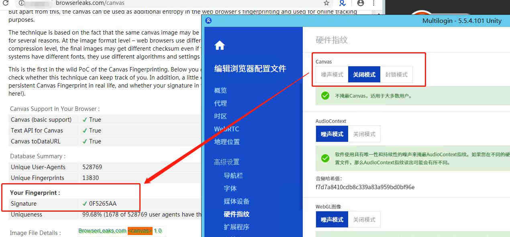Click the 硬件指纹 page heading
The width and height of the screenshot is (510, 237).
(332, 40)
